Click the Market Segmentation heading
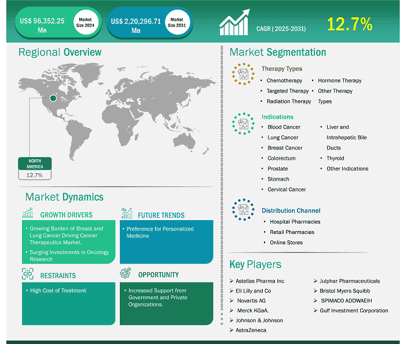 tap(278, 52)
